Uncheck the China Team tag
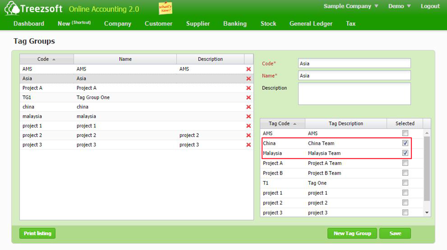This screenshot has height=250, width=447. [405, 143]
